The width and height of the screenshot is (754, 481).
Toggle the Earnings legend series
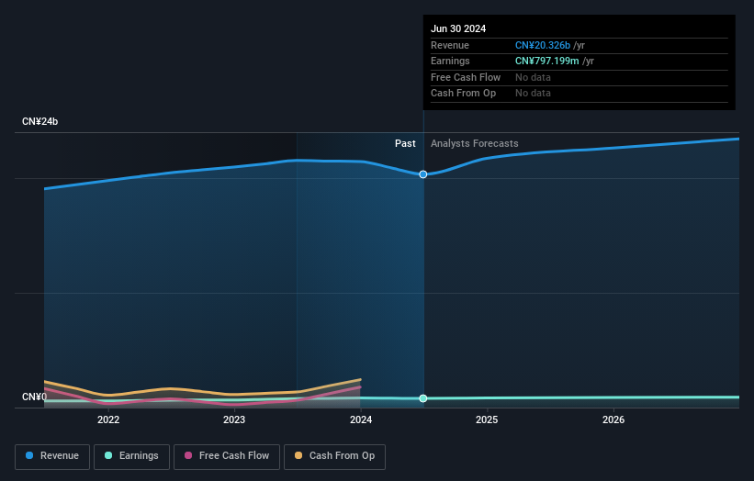pos(131,456)
